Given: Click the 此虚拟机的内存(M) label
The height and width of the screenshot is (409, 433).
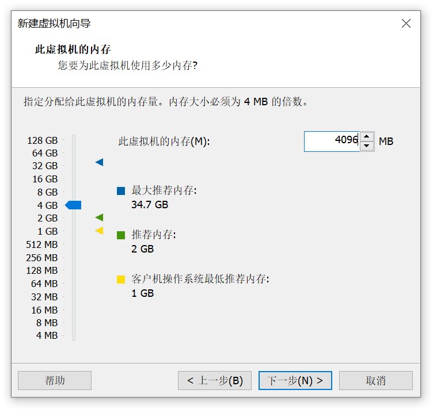Looking at the screenshot, I should point(164,141).
